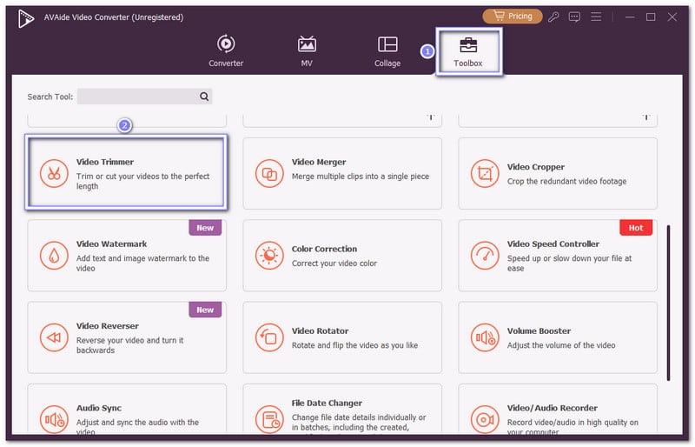Screen dimensions: 695x447
Task: Click the Pricing button
Action: [512, 17]
